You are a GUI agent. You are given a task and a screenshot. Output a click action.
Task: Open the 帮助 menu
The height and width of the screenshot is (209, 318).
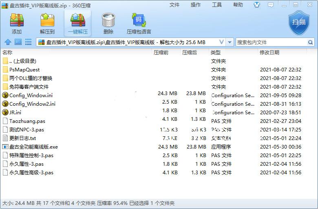point(238,4)
